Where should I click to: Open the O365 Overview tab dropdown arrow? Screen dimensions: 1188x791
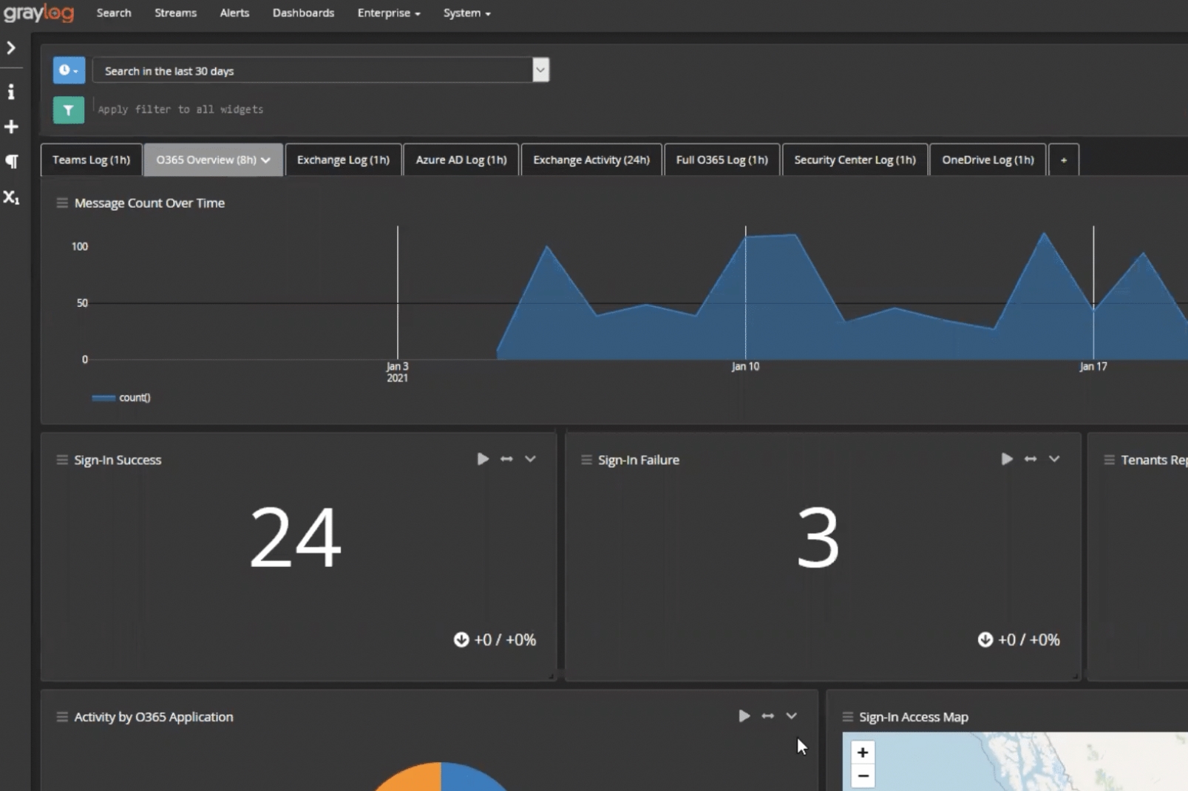pos(265,160)
